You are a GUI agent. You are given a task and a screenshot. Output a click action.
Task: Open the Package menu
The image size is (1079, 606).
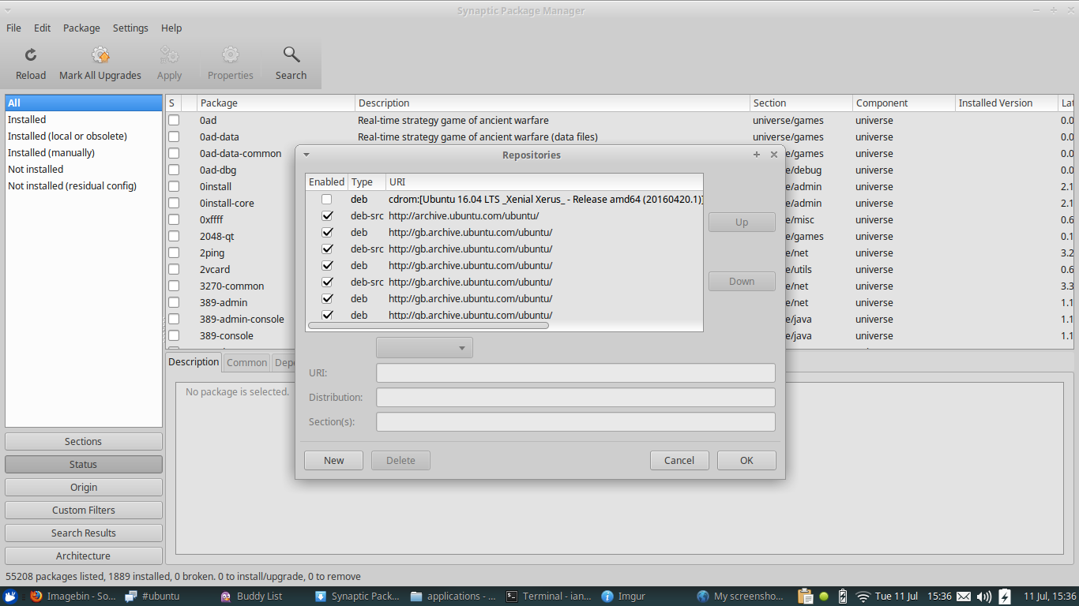[81, 28]
